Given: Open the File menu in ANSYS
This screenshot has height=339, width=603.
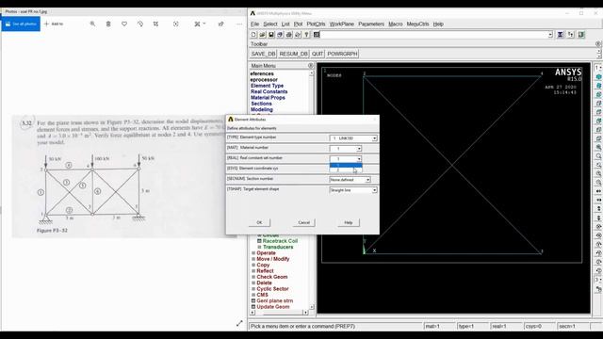Looking at the screenshot, I should point(254,24).
